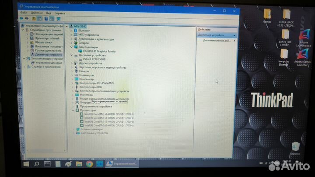Select Контроллеры запоминающих устройств category

point(104,91)
